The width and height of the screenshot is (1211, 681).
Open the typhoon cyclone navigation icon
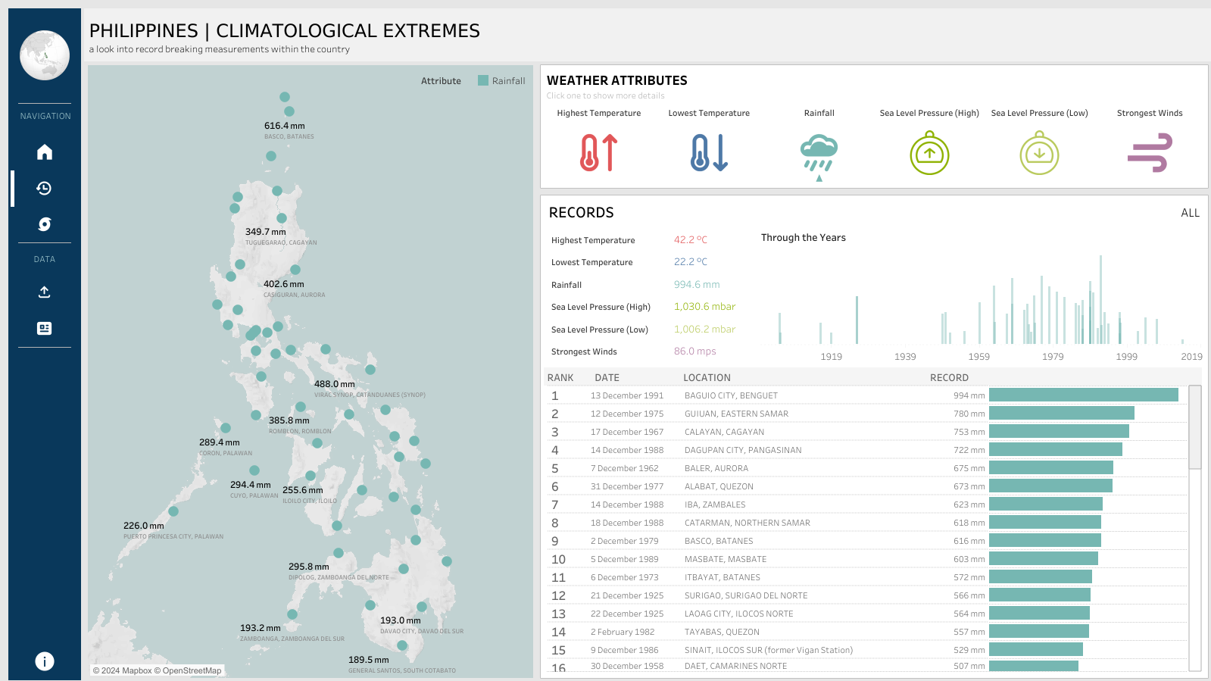[45, 224]
